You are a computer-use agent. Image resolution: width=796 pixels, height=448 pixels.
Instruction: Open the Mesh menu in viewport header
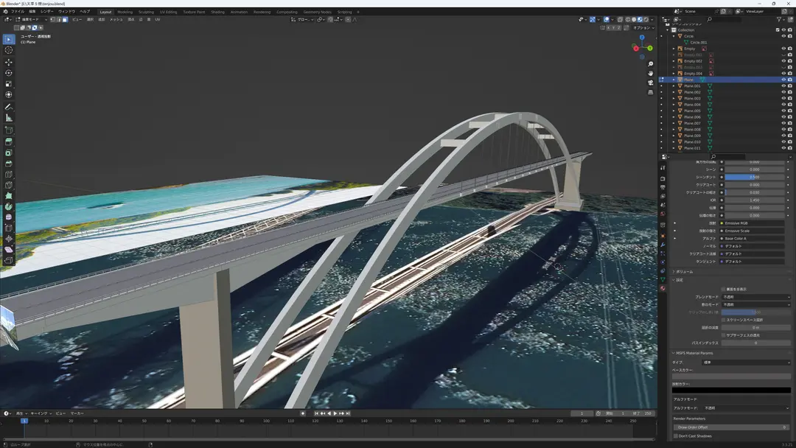(x=116, y=19)
